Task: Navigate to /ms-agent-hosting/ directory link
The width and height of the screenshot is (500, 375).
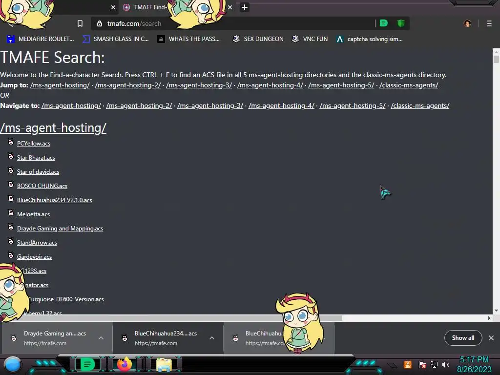Action: [x=71, y=105]
